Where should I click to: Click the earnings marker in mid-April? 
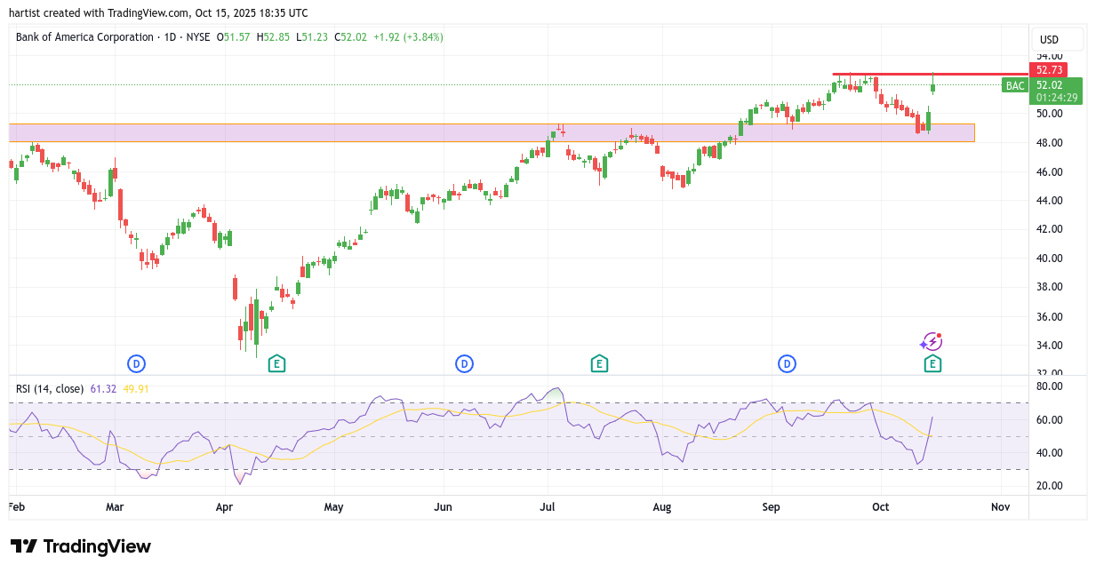pyautogui.click(x=276, y=363)
